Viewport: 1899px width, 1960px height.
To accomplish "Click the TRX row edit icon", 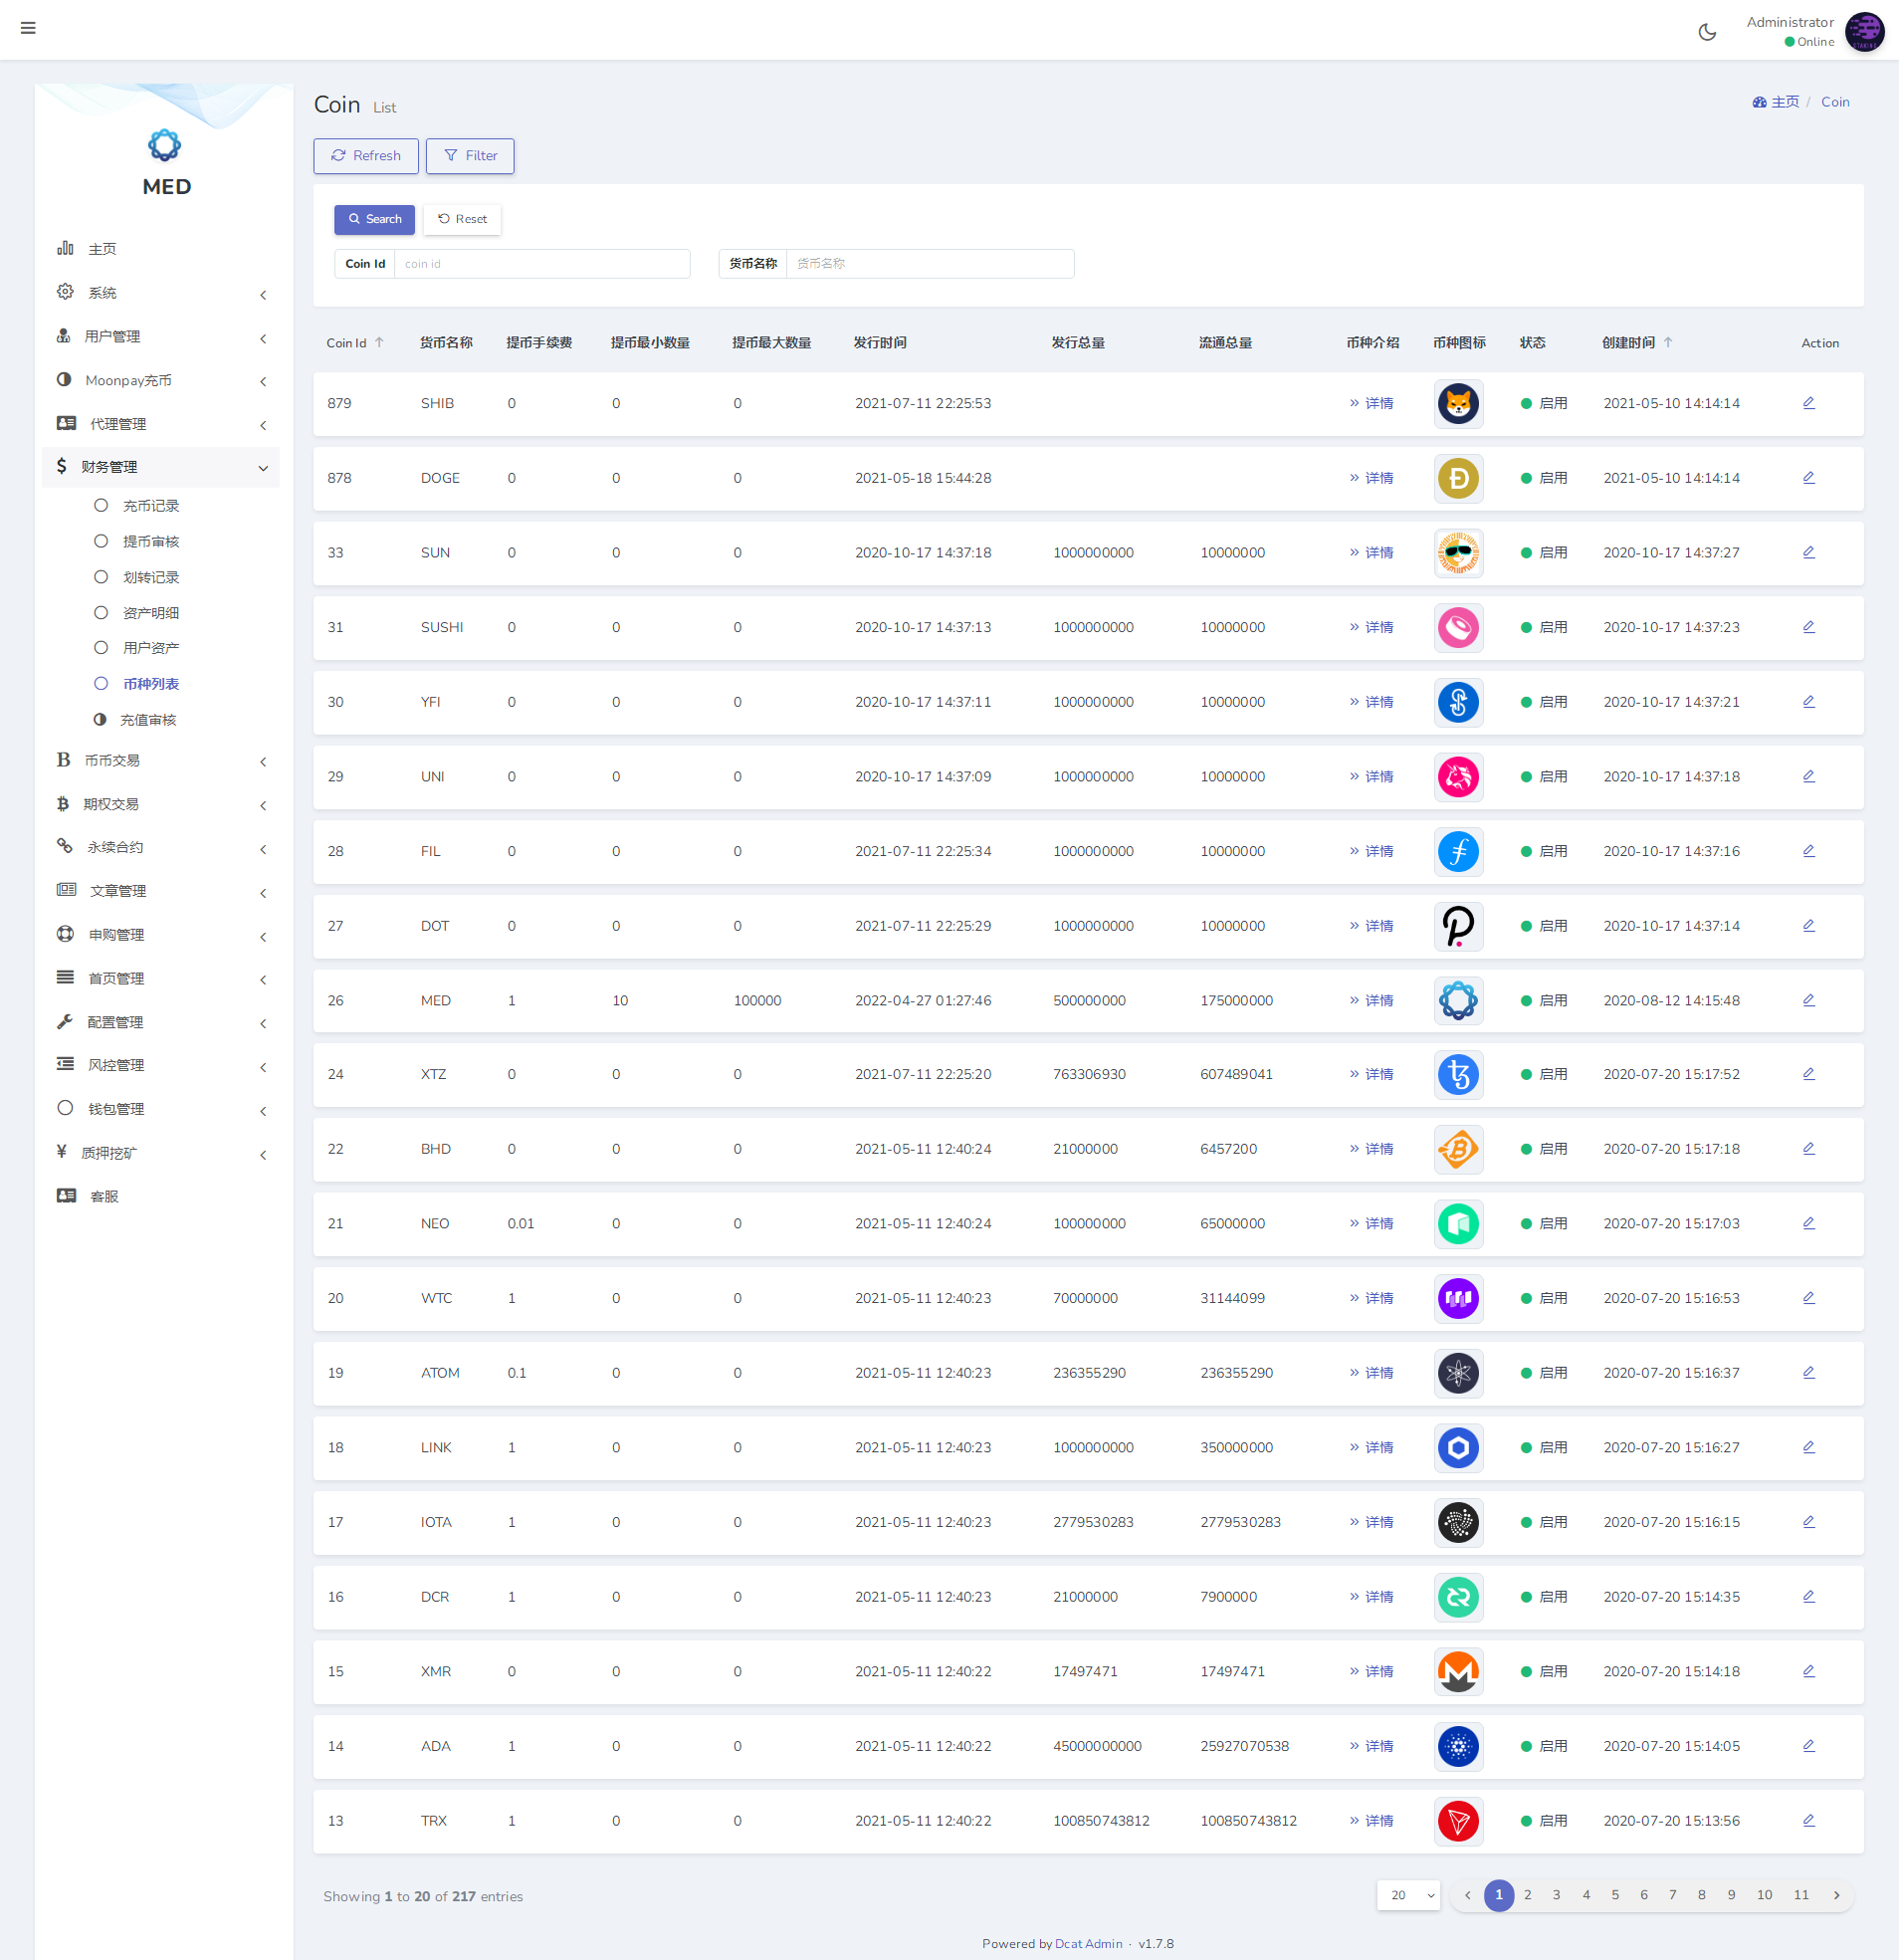I will tap(1808, 1820).
